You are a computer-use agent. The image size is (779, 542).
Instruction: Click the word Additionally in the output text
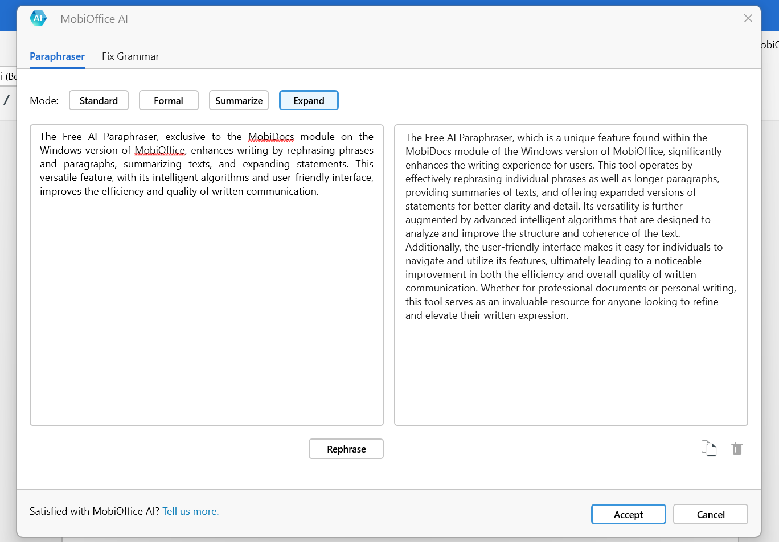pos(433,247)
